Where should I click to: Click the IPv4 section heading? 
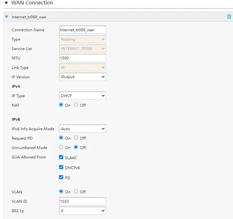click(x=16, y=86)
